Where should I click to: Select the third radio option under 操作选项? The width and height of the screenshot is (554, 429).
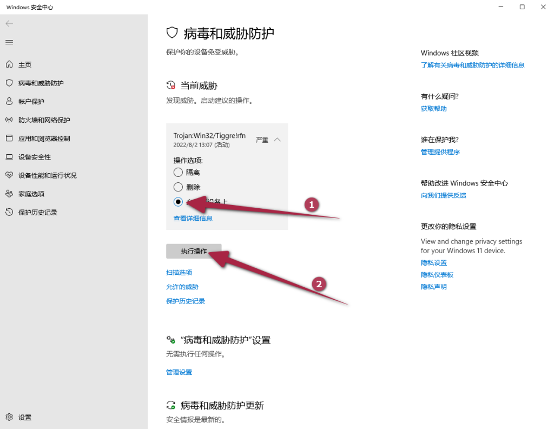point(178,202)
